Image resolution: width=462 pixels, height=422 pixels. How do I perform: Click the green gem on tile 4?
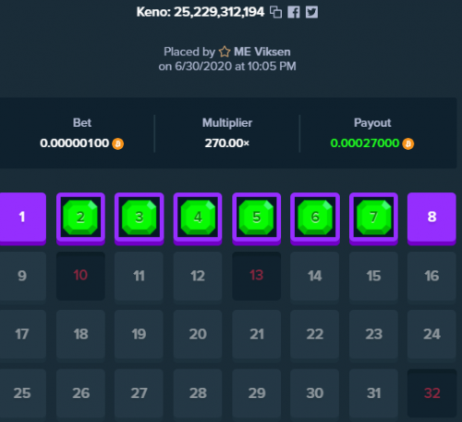198,217
